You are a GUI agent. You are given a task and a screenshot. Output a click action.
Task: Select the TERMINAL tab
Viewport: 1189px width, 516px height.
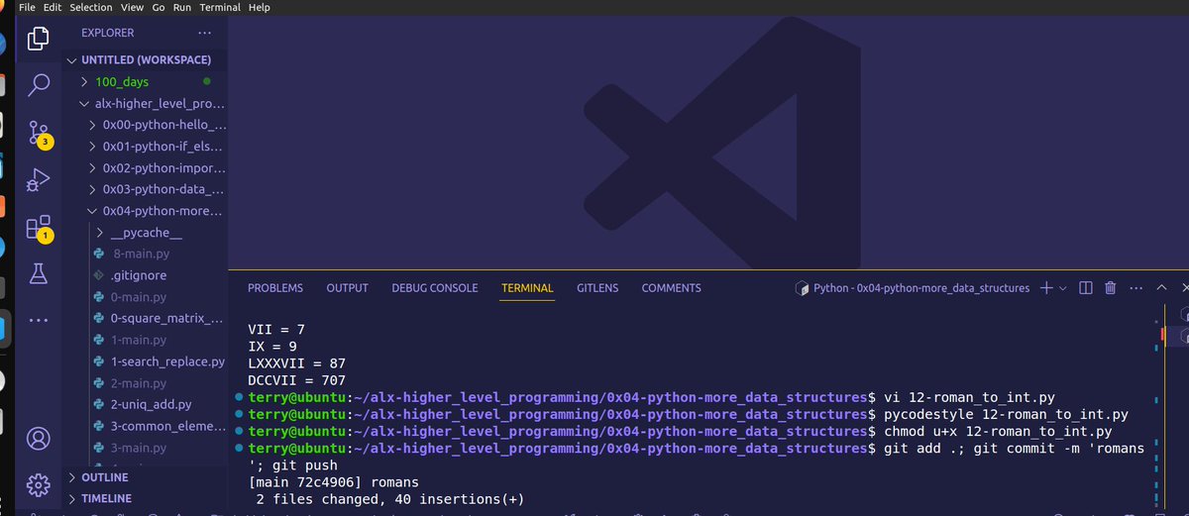(x=527, y=288)
